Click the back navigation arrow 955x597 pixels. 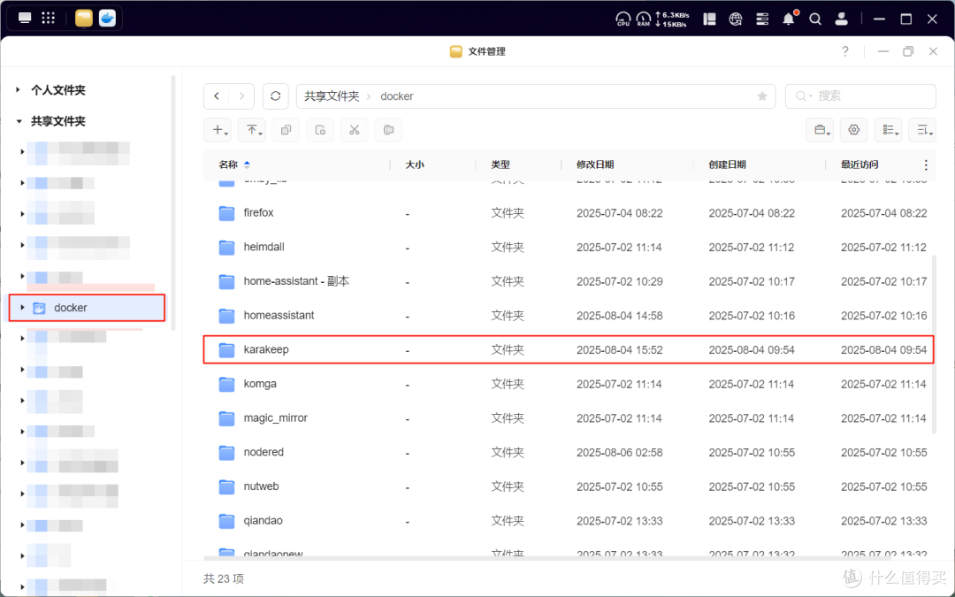(217, 96)
